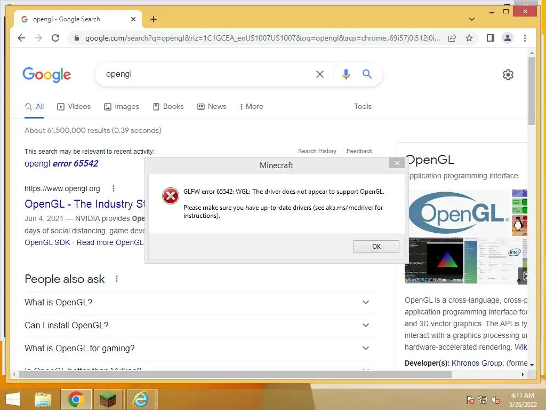Click the vertical scrollbar thumb

click(532, 91)
